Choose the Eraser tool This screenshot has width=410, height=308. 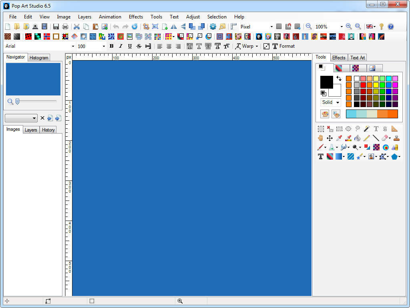pyautogui.click(x=385, y=138)
